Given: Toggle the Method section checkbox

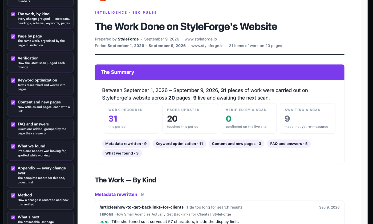Looking at the screenshot, I should 13,195.
